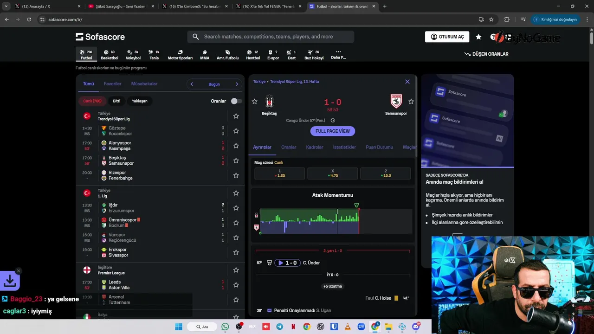
Task: Switch to the Tümü tab
Action: click(88, 84)
